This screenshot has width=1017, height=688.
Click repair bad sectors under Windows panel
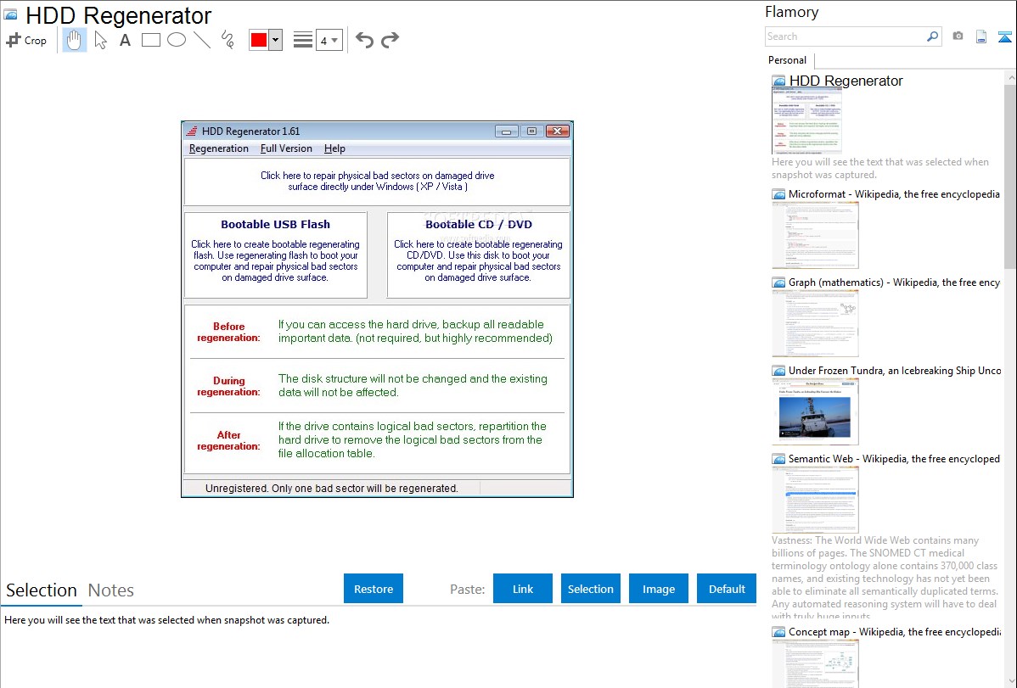378,182
